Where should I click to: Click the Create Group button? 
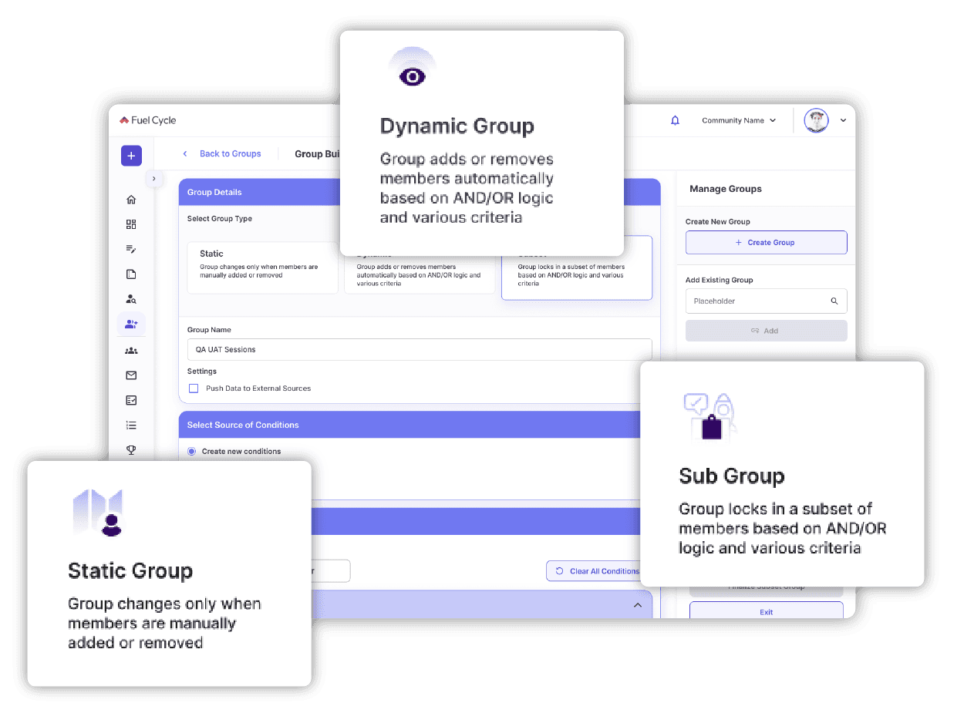coord(766,242)
